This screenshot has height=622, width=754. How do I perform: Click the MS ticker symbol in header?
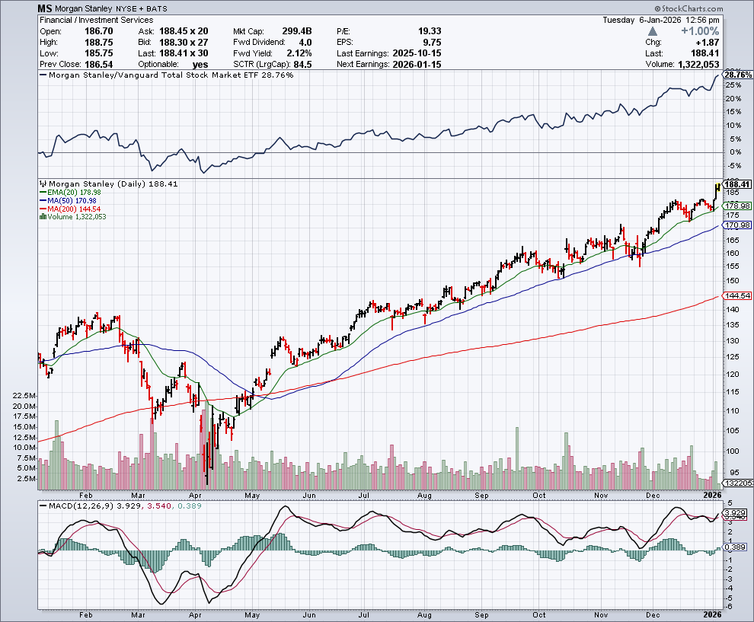pyautogui.click(x=45, y=8)
